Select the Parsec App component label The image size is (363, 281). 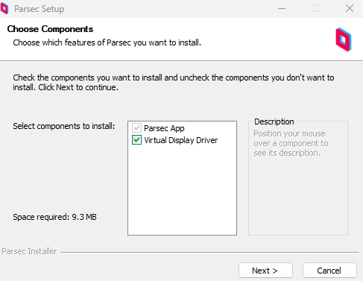[164, 128]
